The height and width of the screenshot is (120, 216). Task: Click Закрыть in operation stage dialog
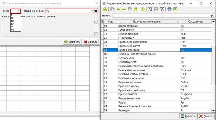pos(91,42)
